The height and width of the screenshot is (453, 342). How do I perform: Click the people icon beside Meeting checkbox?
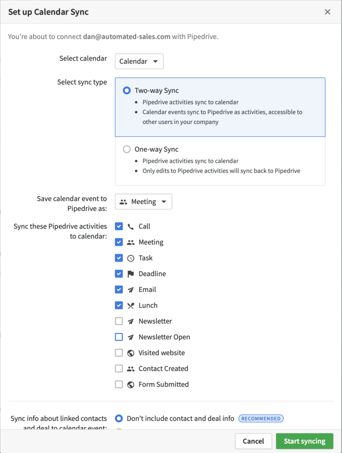click(131, 242)
